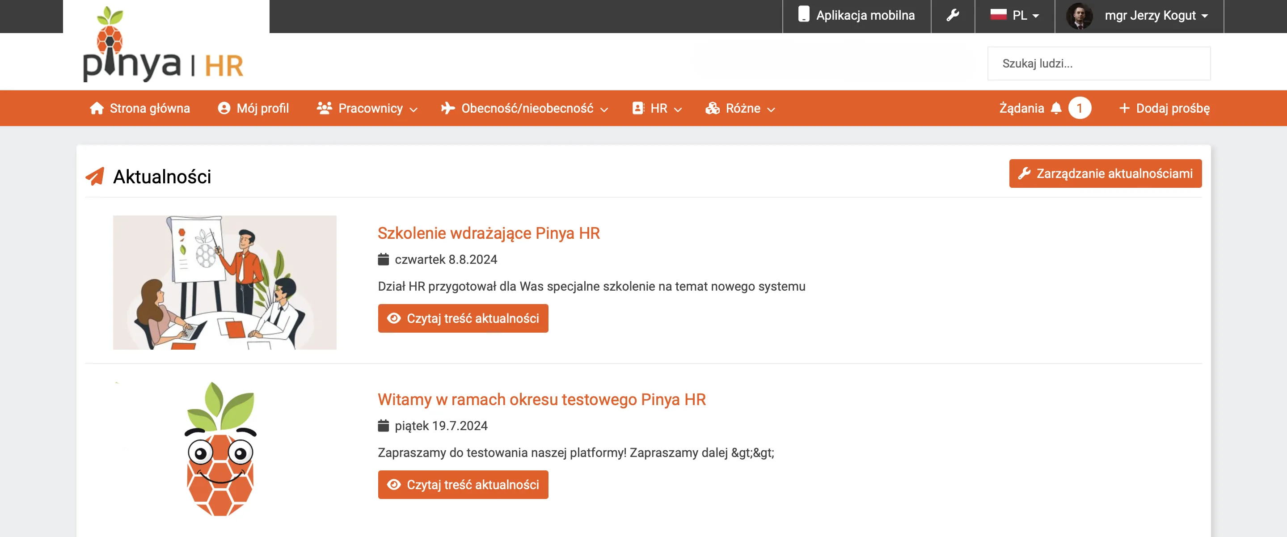The image size is (1287, 537).
Task: Expand the Różne menu chevron
Action: click(x=771, y=110)
